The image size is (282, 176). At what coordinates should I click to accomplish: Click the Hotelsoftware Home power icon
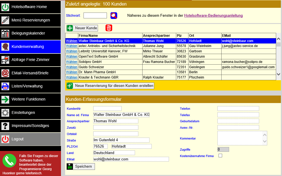tap(5, 7)
